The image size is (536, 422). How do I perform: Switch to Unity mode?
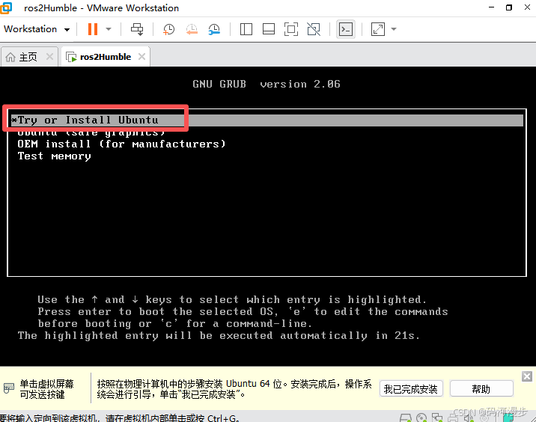click(314, 29)
